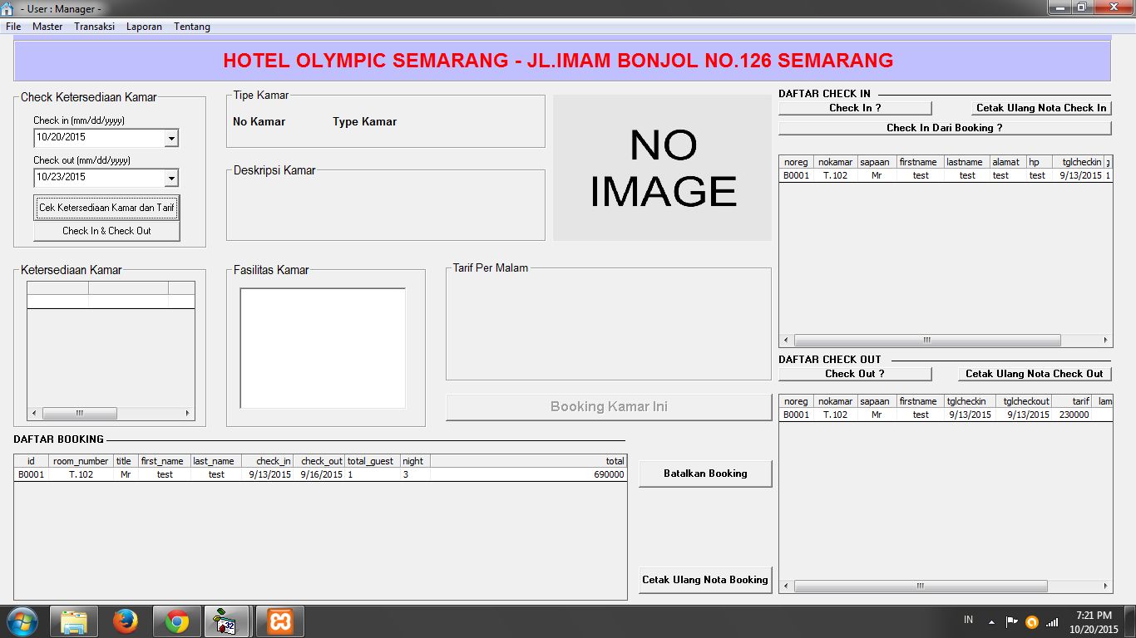Click the Check in date field 10/20/2015
This screenshot has height=638, width=1136.
click(x=99, y=138)
